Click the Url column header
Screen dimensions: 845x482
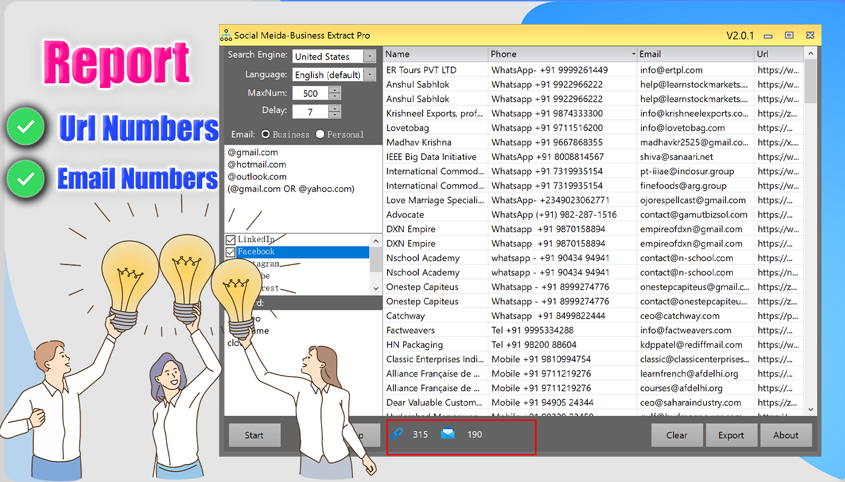pyautogui.click(x=779, y=54)
